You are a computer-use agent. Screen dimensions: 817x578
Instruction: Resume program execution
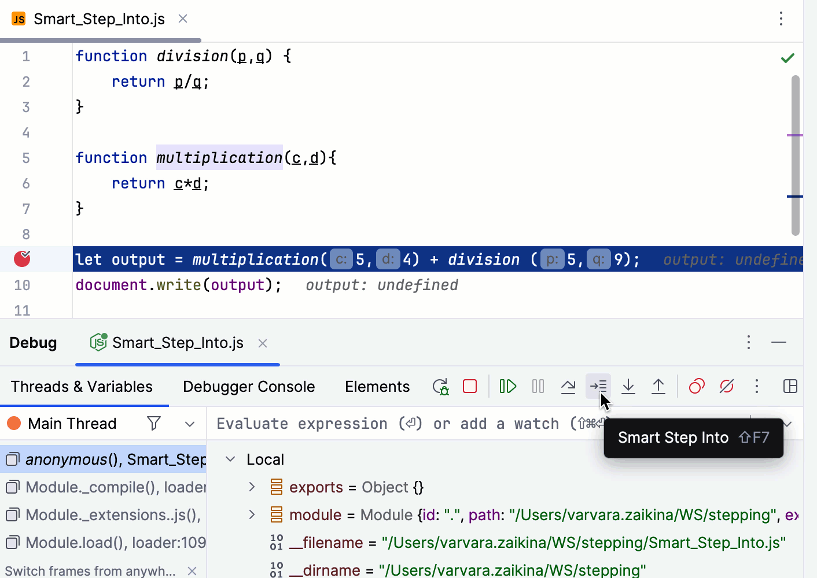pos(507,386)
